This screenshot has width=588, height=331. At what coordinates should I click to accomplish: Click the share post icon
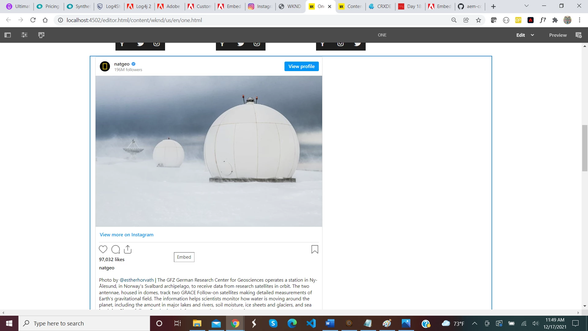pos(128,249)
